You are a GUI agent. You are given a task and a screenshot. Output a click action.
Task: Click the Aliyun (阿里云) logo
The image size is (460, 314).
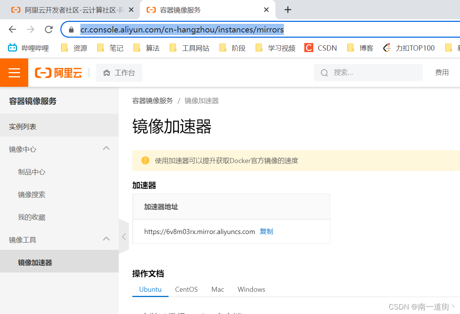(58, 73)
